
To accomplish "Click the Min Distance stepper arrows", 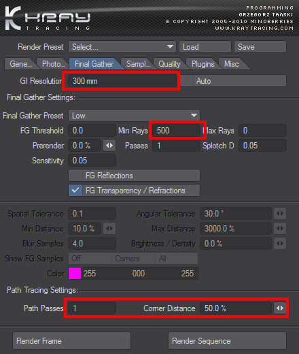I will pyautogui.click(x=109, y=229).
